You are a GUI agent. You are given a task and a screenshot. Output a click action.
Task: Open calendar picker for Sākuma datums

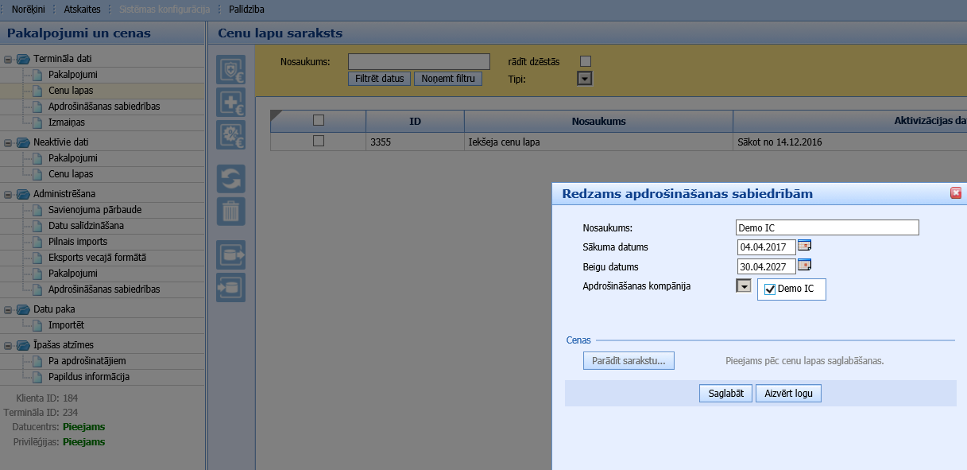(804, 245)
